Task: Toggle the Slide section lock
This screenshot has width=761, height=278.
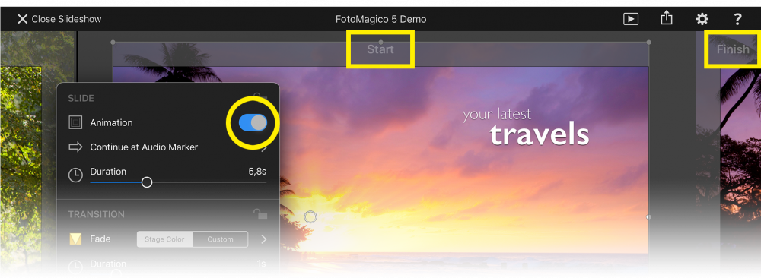Action: click(260, 97)
